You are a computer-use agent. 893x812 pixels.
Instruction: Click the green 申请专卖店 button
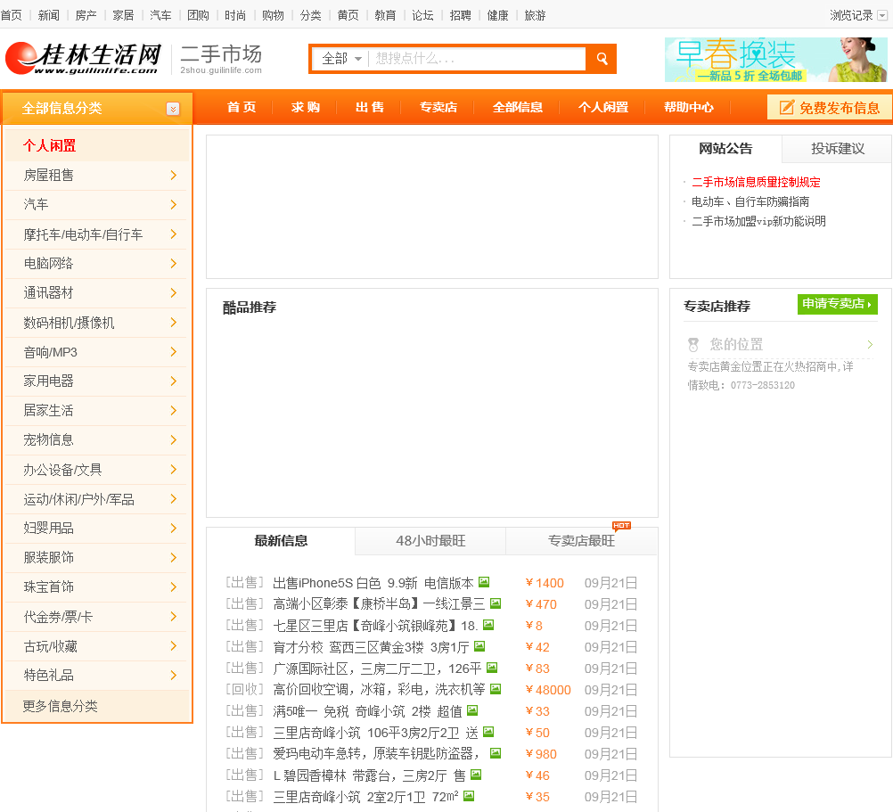click(x=837, y=304)
